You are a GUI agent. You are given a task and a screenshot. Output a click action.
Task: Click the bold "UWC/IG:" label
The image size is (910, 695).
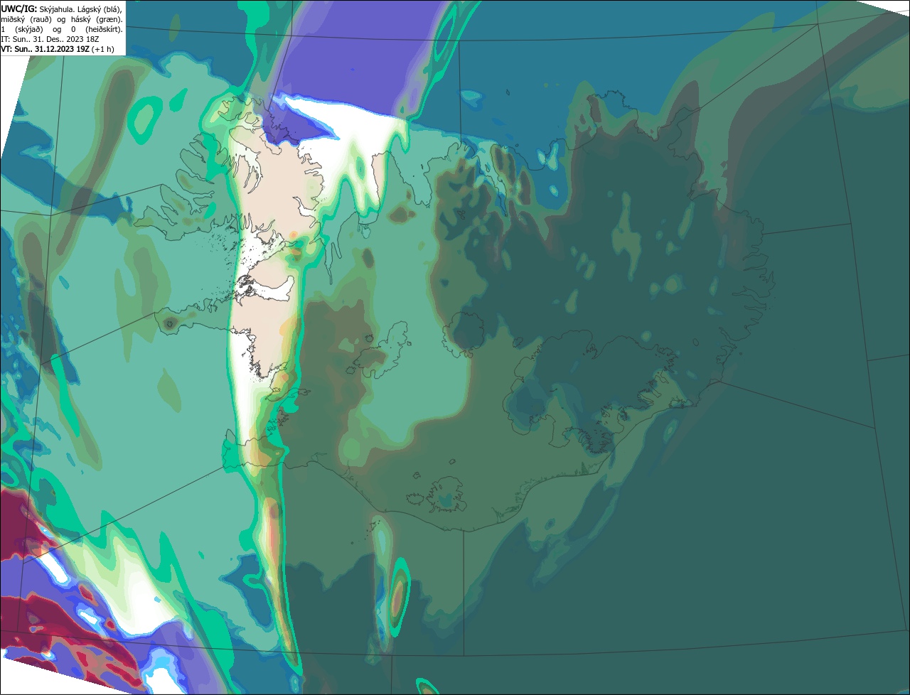click(x=19, y=9)
